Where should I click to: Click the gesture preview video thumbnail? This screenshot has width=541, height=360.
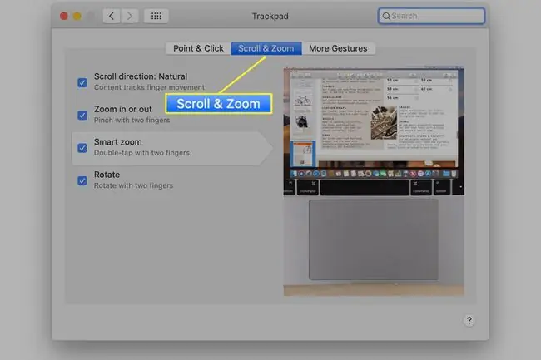click(x=374, y=181)
